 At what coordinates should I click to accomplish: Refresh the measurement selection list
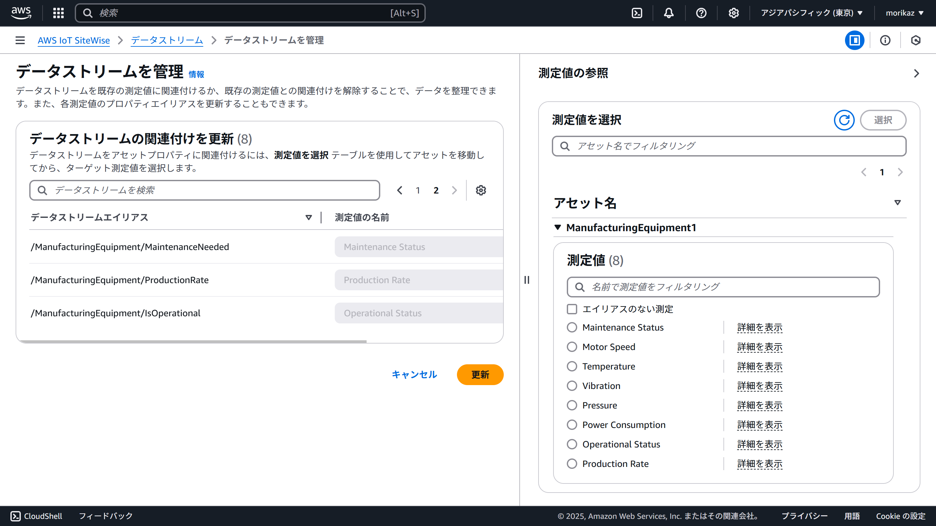(x=844, y=120)
